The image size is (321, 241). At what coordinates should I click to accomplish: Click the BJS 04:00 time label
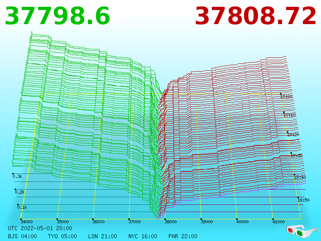[x=22, y=236]
